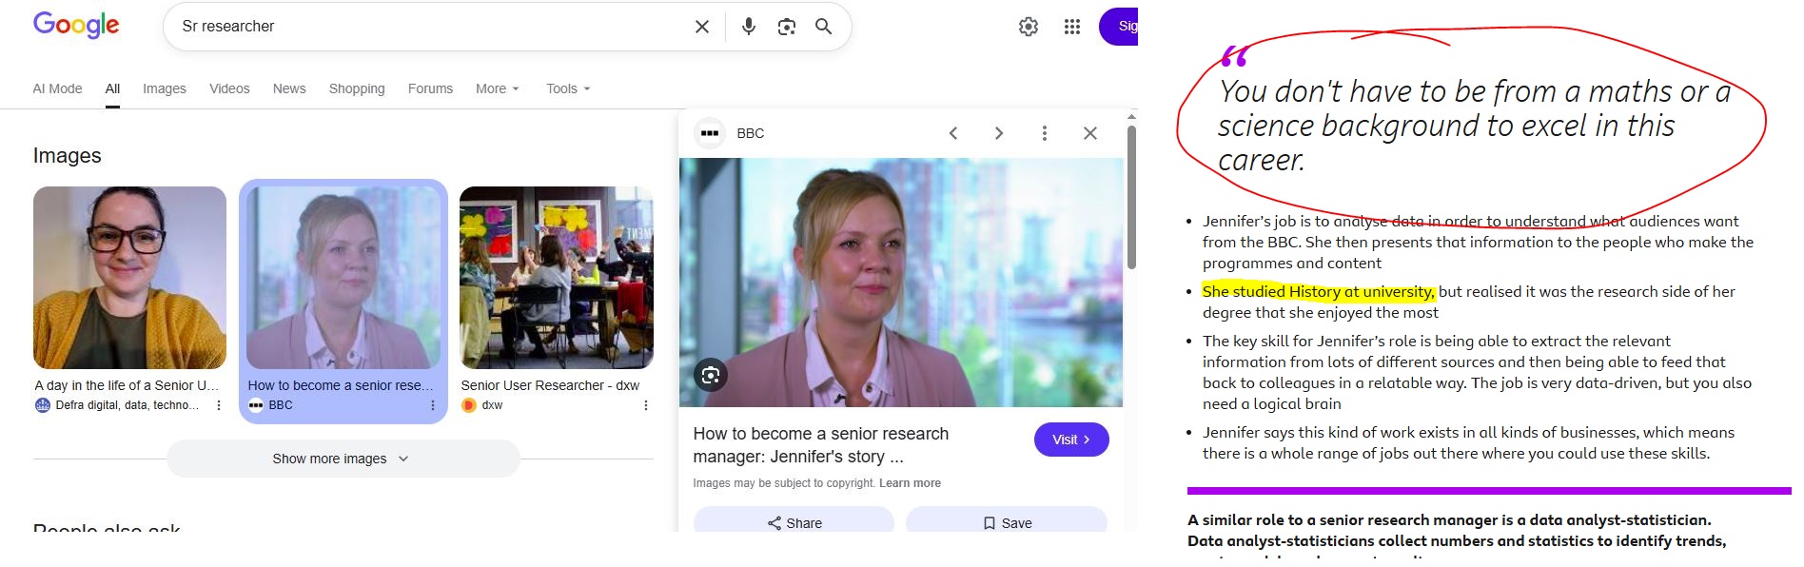This screenshot has width=1804, height=567.
Task: Open the Forums tab
Action: click(430, 88)
